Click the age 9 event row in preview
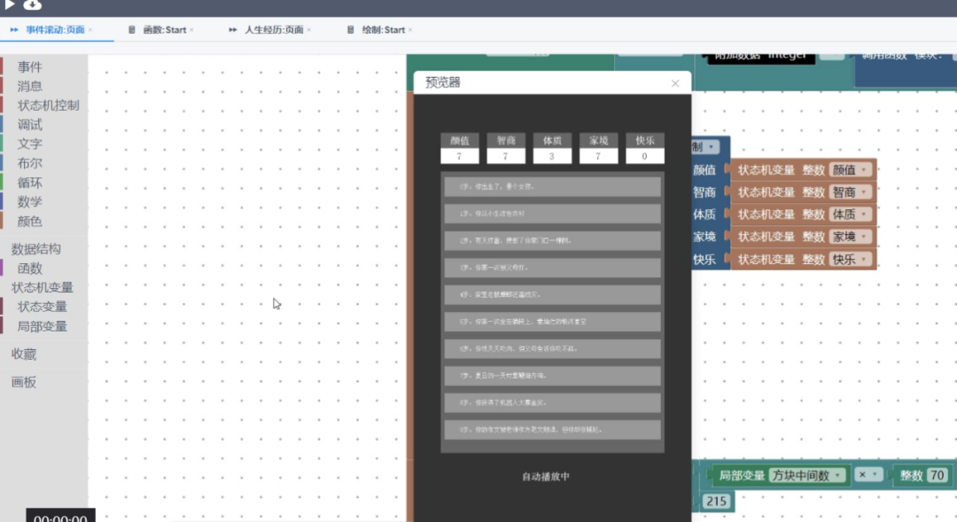Image resolution: width=957 pixels, height=522 pixels. click(x=552, y=429)
